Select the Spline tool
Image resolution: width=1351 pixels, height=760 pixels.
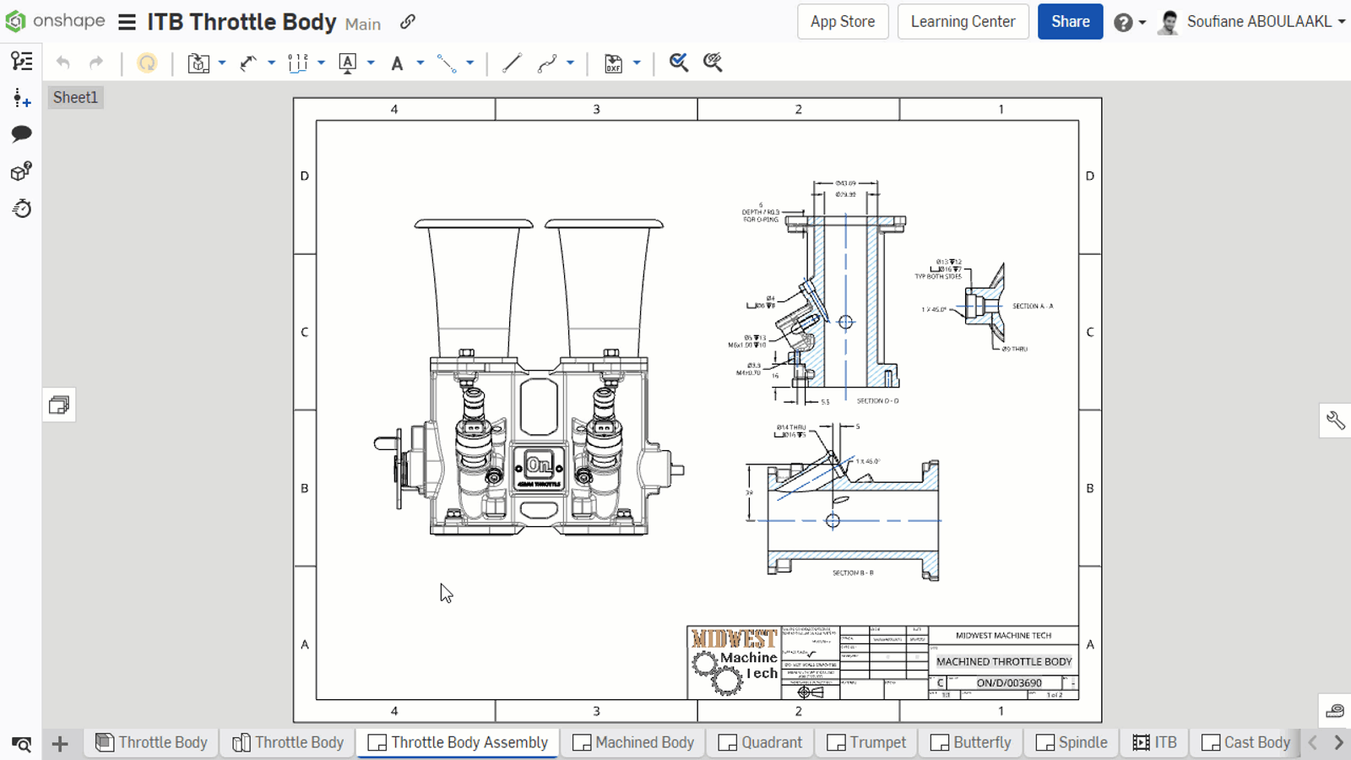(548, 62)
